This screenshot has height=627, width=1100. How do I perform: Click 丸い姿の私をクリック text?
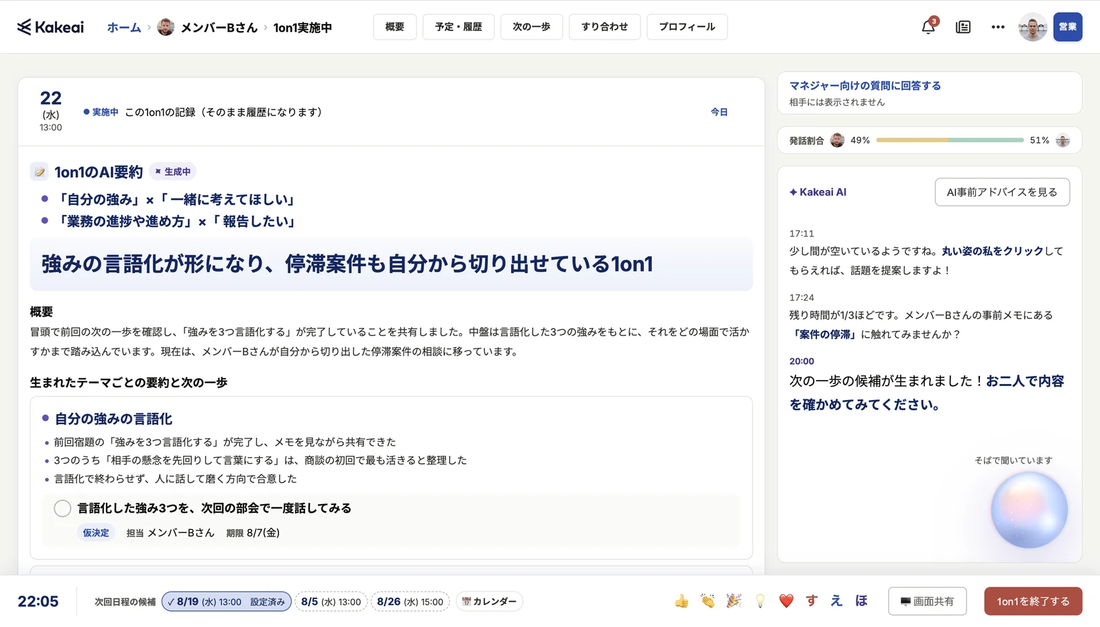(992, 251)
